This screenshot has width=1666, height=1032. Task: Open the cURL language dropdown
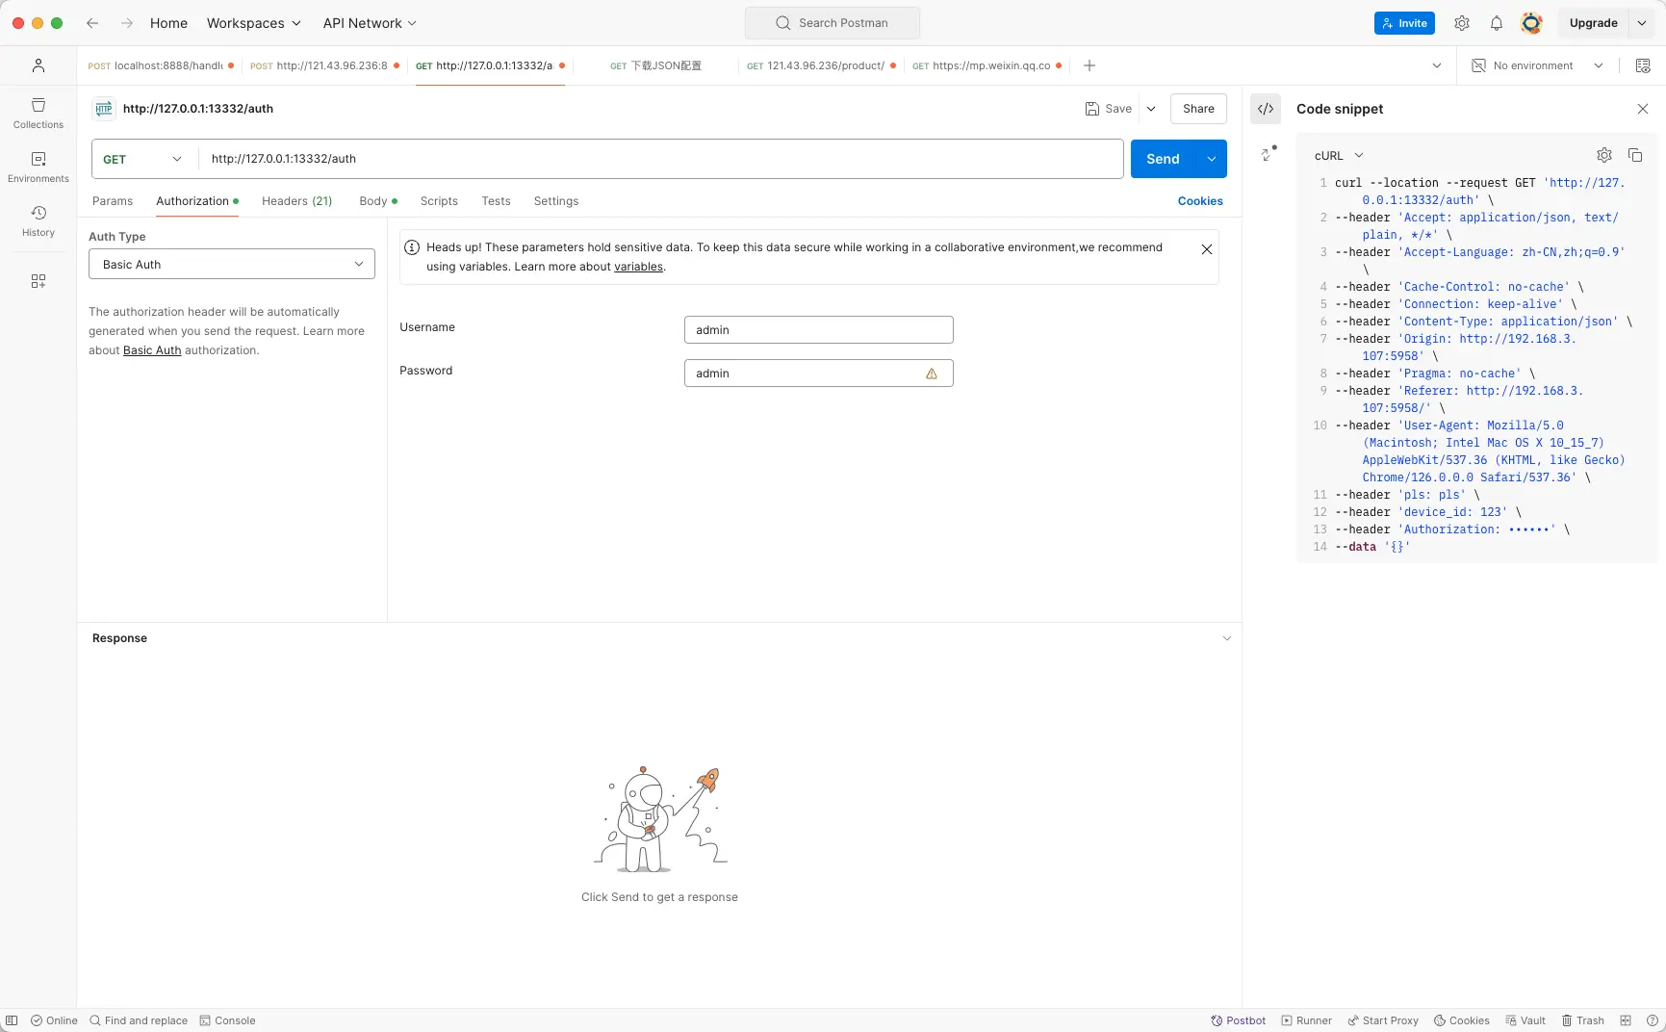(1339, 155)
